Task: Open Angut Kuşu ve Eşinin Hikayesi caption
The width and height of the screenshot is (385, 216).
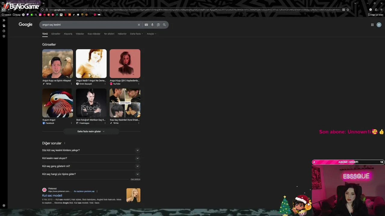Action: tap(57, 81)
